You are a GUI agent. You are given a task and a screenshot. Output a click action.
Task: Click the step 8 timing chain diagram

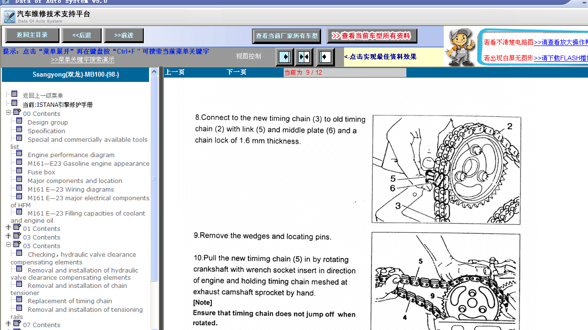pyautogui.click(x=446, y=169)
